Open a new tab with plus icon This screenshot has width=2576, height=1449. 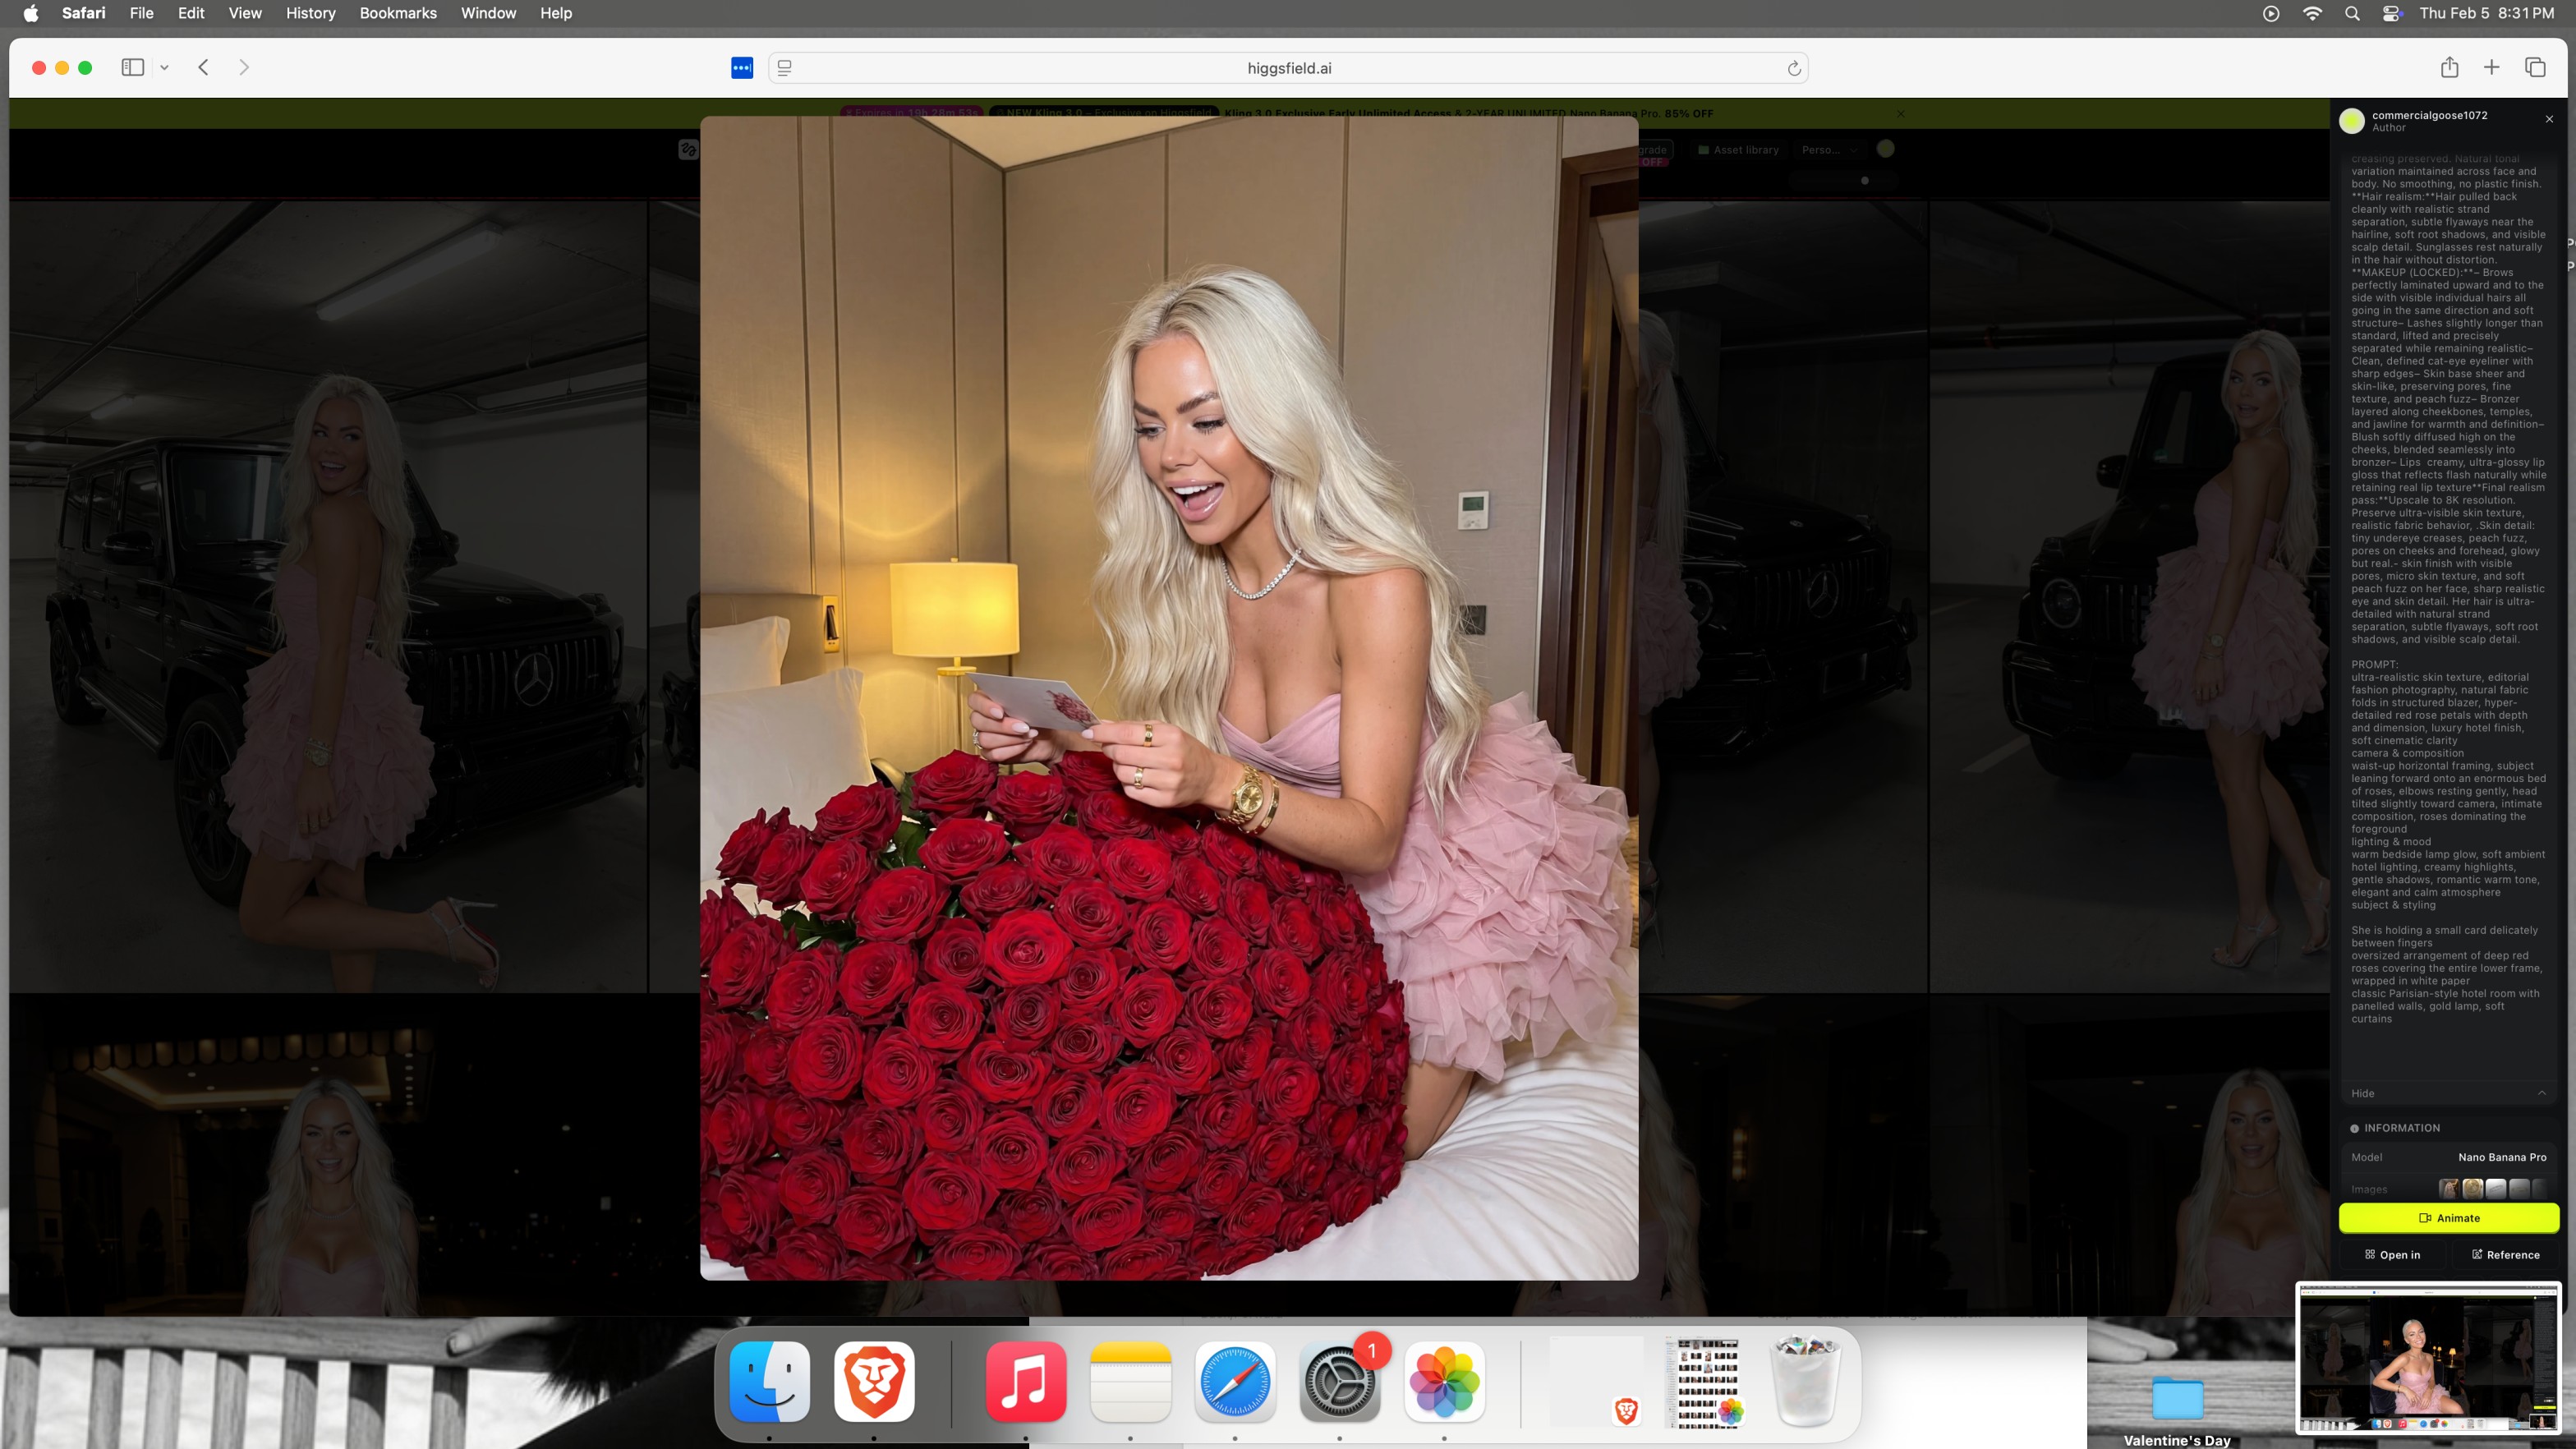point(2491,67)
